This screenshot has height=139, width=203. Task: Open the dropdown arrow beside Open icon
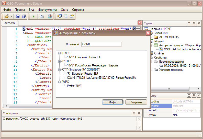11,16
